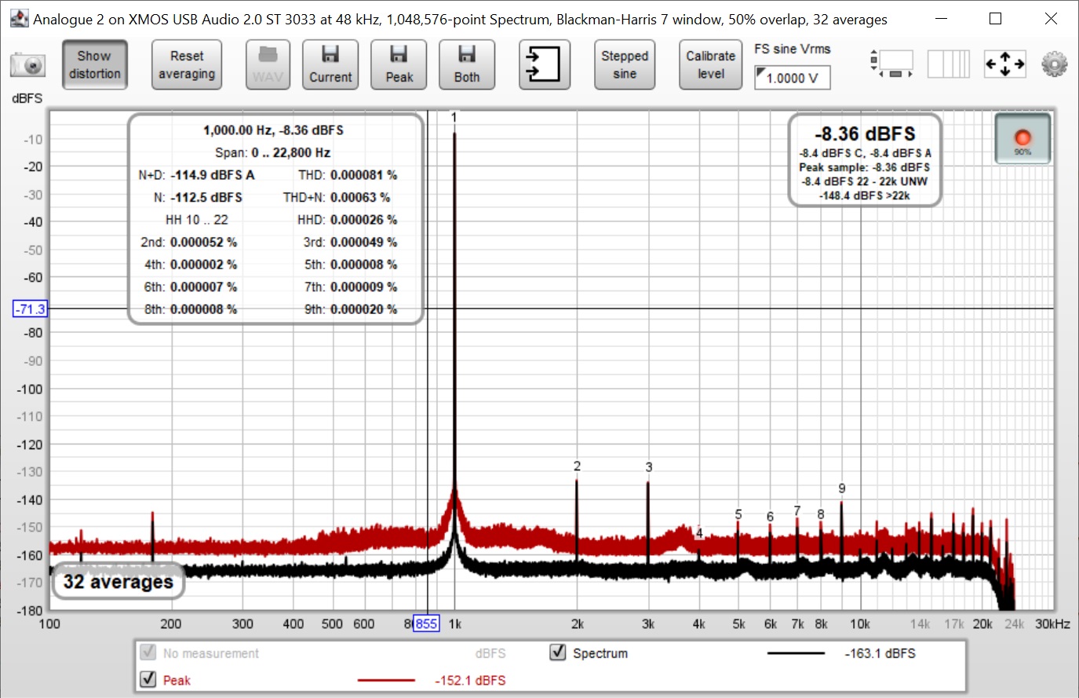The image size is (1079, 698).
Task: Click the Calibrate level button
Action: point(711,65)
